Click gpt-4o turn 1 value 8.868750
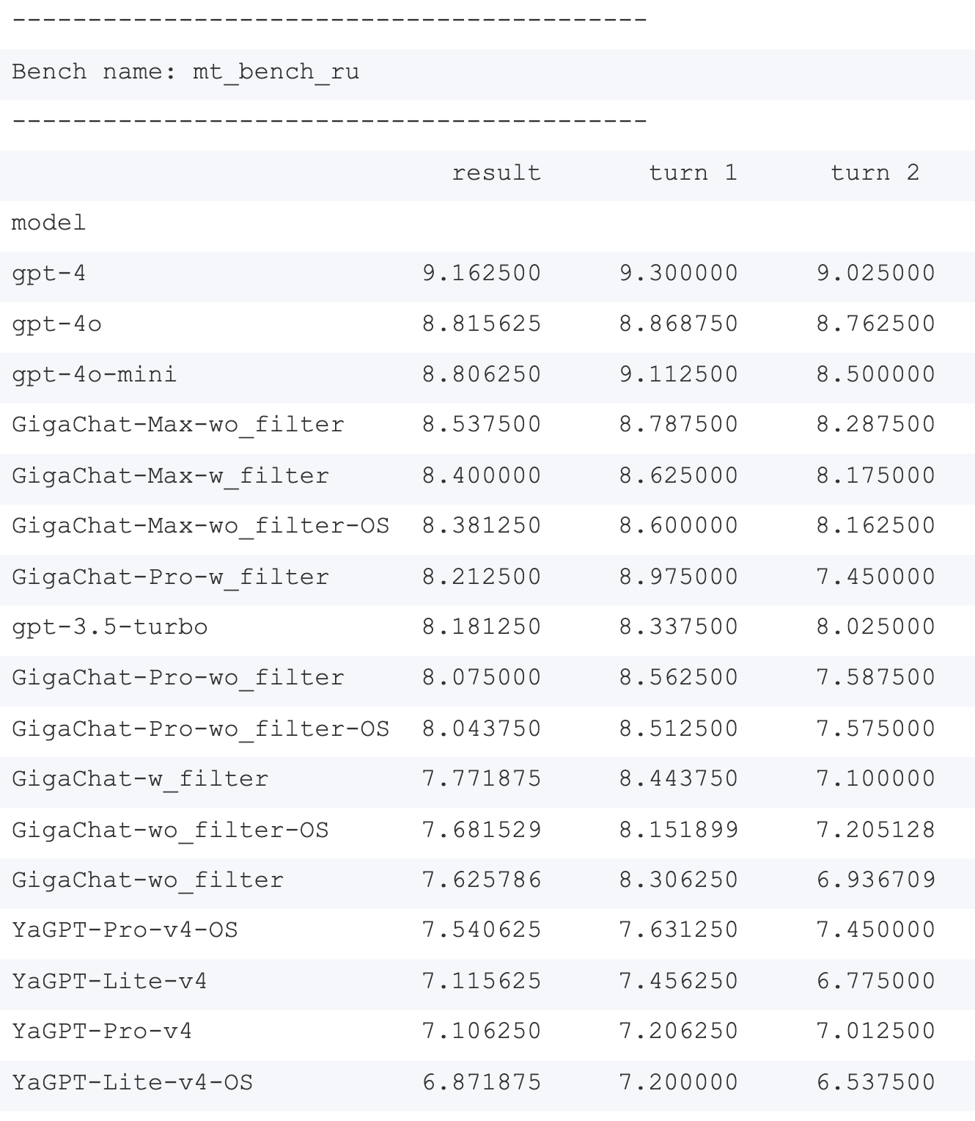This screenshot has width=975, height=1121. 679,324
